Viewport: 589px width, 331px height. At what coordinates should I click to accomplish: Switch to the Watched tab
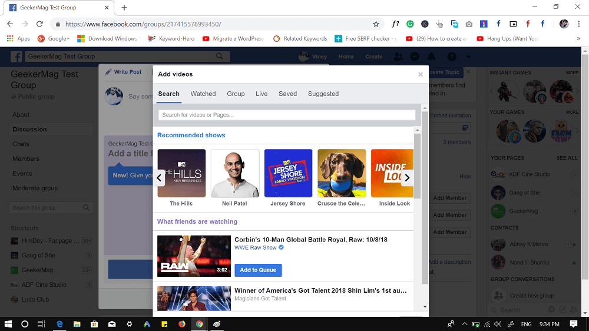pyautogui.click(x=203, y=94)
